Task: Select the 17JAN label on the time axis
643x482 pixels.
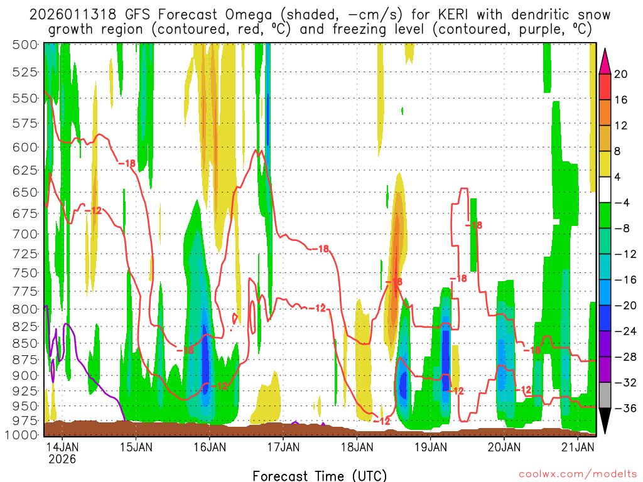Action: (283, 447)
